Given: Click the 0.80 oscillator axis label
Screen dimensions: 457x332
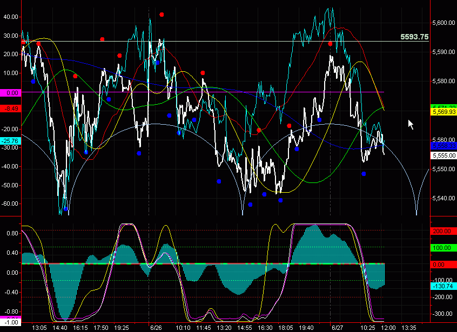Looking at the screenshot, I should coord(12,233).
